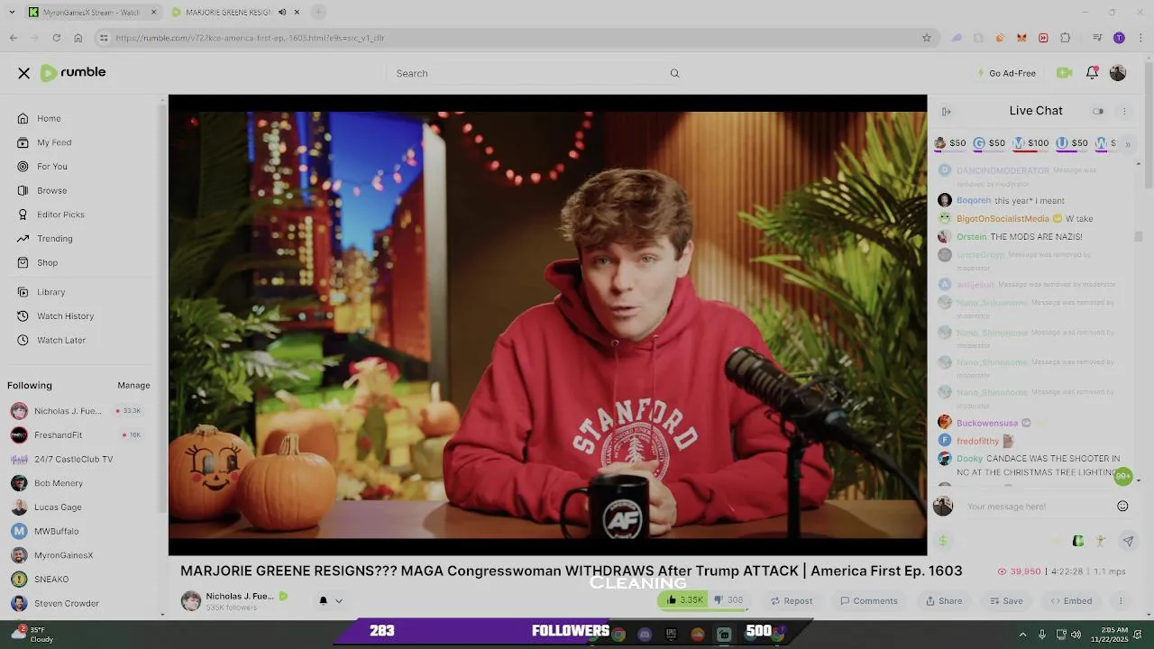1154x649 pixels.
Task: Click the new messages 99+ badge
Action: pyautogui.click(x=1122, y=476)
